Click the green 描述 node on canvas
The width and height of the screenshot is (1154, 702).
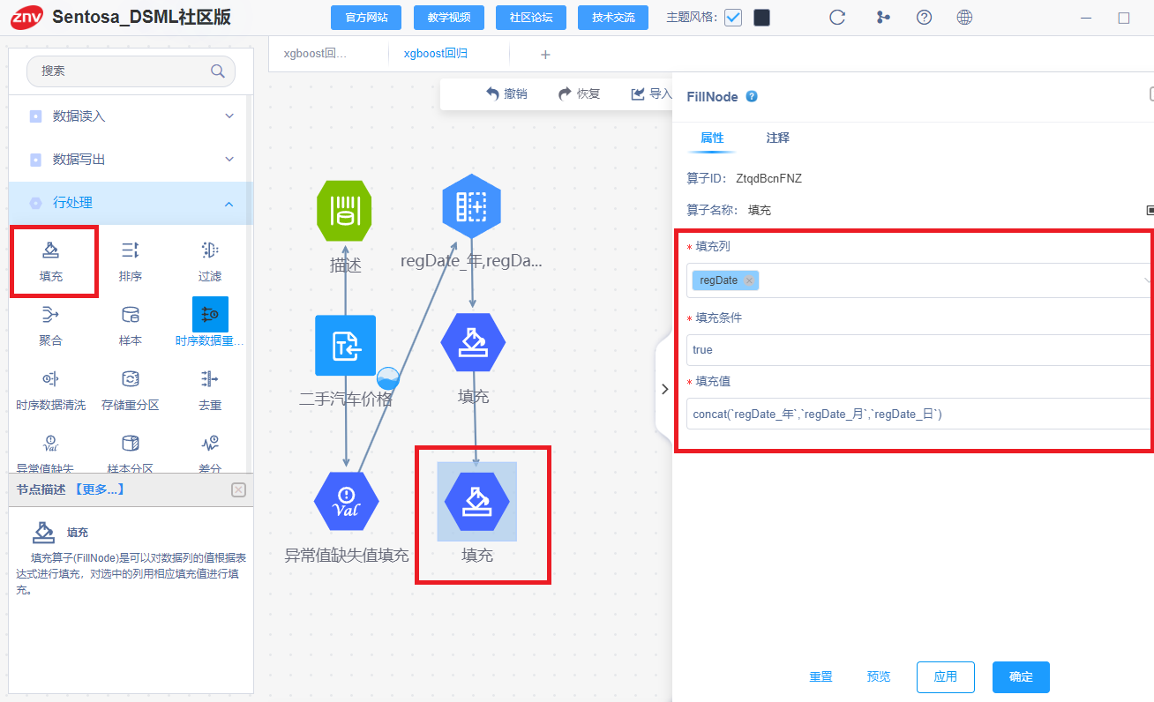[344, 211]
